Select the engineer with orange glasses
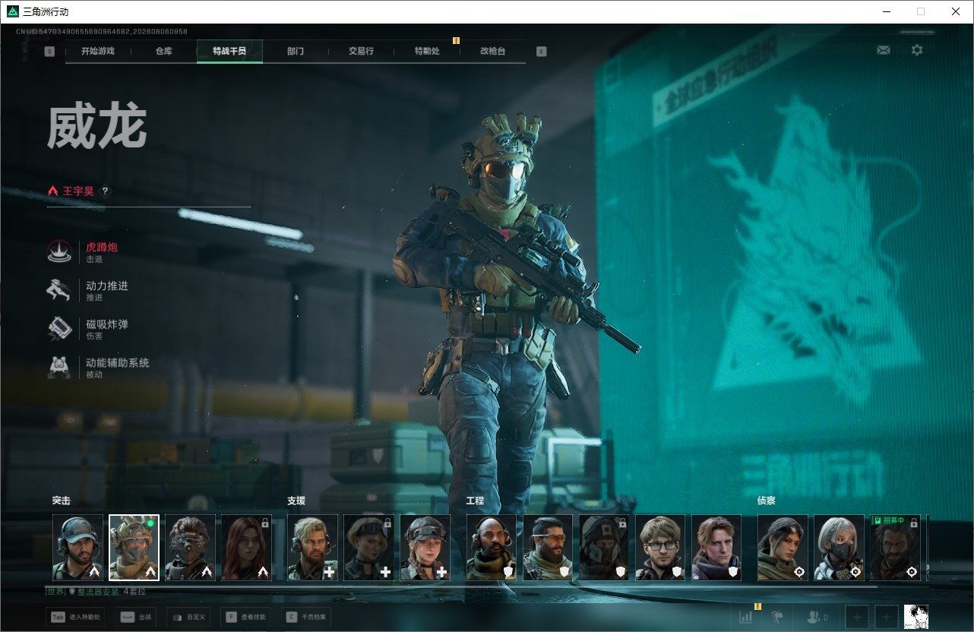 pyautogui.click(x=548, y=548)
